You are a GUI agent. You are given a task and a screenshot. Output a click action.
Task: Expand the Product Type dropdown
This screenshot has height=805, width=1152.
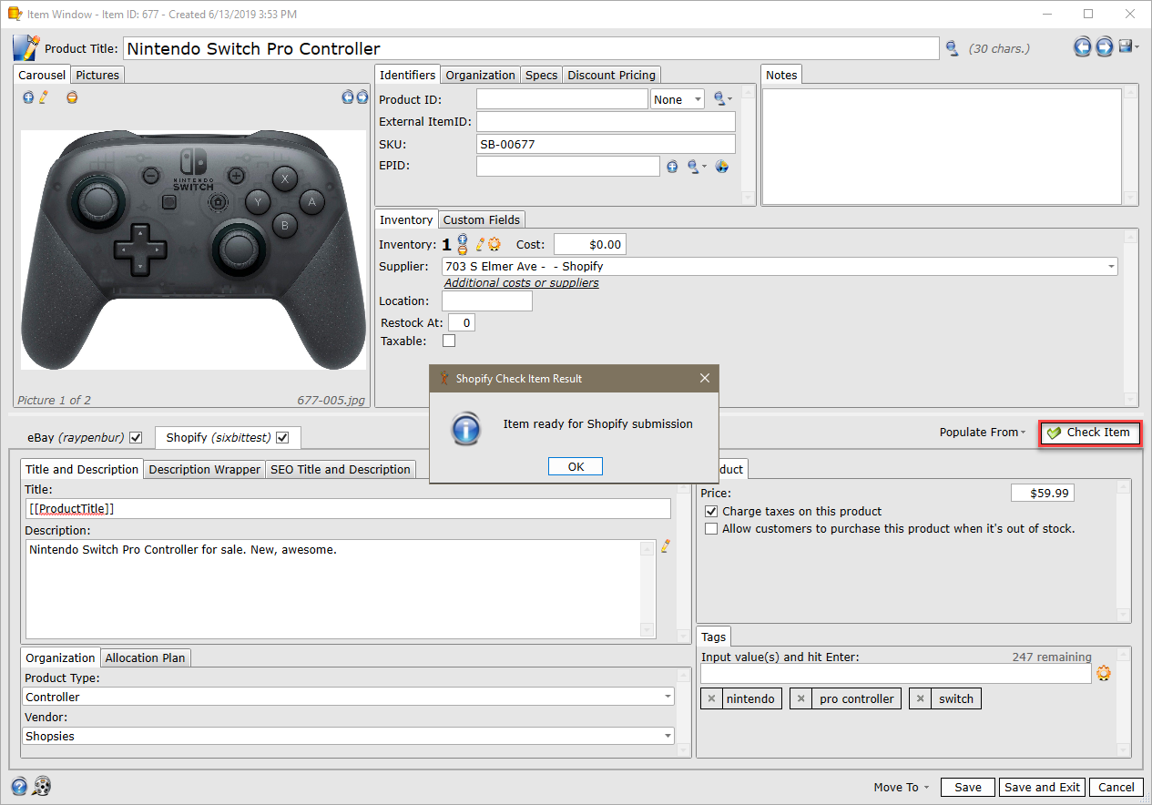click(x=668, y=697)
